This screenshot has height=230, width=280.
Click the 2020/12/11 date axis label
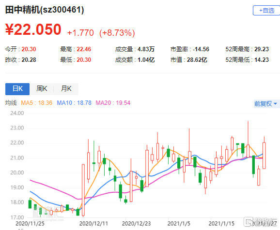93,223
